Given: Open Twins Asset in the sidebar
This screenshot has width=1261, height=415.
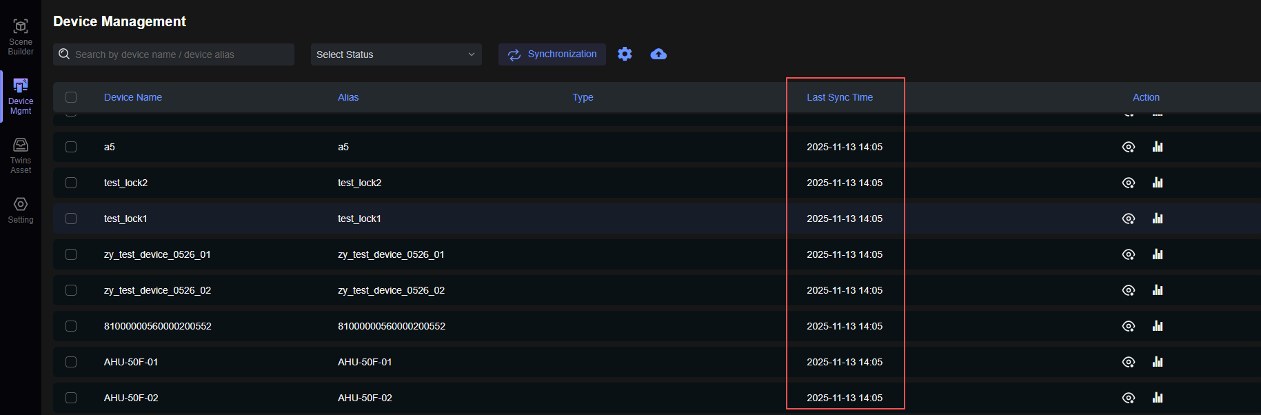Looking at the screenshot, I should pyautogui.click(x=21, y=155).
